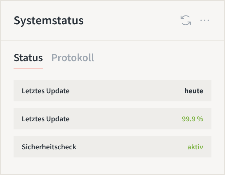Click the green aktiv status value
The image size is (225, 175).
195,147
